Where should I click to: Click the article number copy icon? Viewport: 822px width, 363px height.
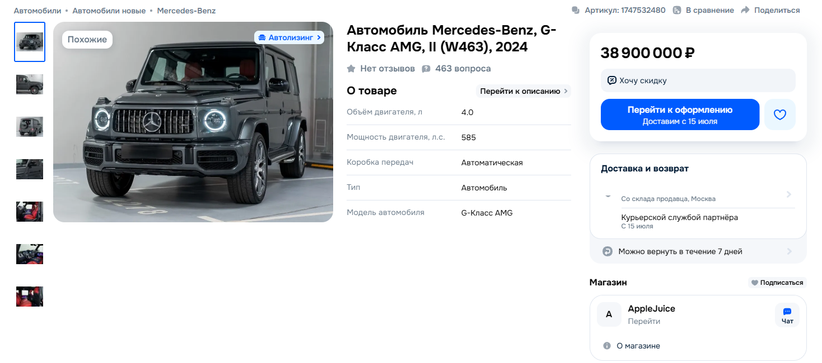(576, 10)
